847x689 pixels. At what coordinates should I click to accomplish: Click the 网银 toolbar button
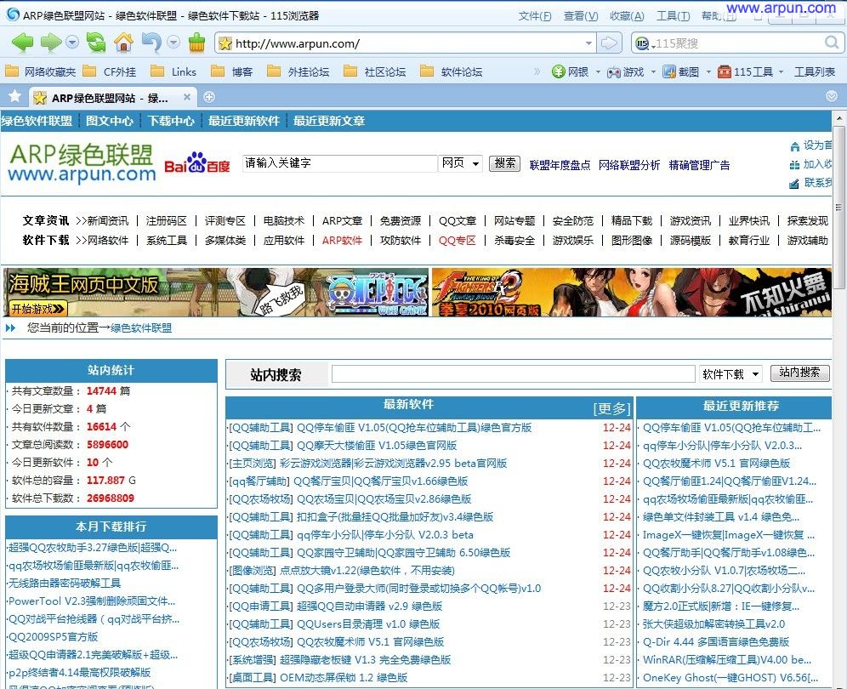click(571, 71)
